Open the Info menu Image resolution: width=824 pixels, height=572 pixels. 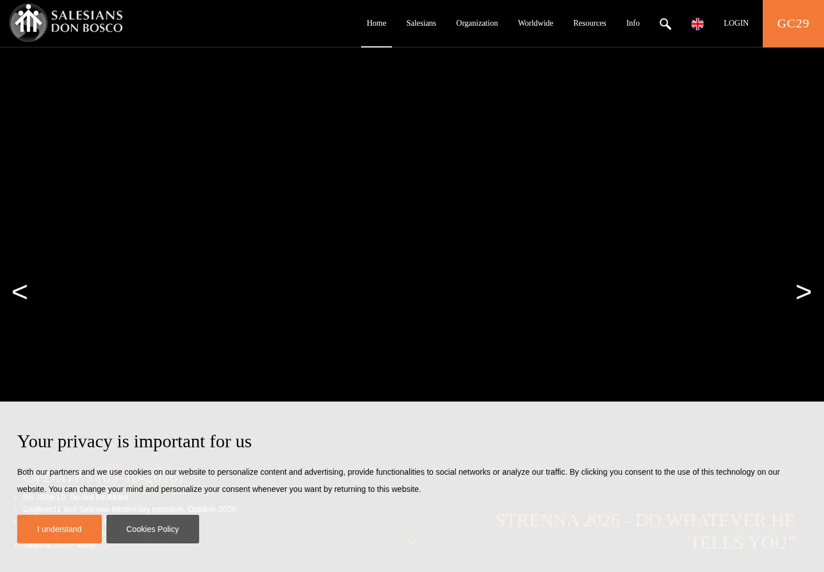pyautogui.click(x=632, y=23)
